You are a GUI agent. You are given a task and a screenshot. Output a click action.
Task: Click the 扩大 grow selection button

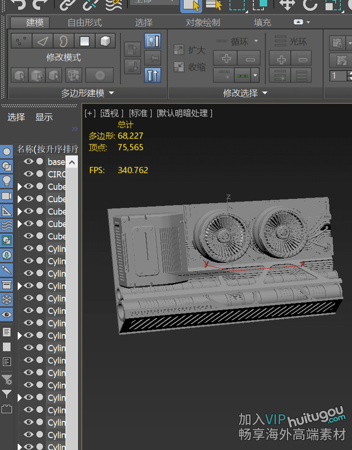pyautogui.click(x=190, y=50)
